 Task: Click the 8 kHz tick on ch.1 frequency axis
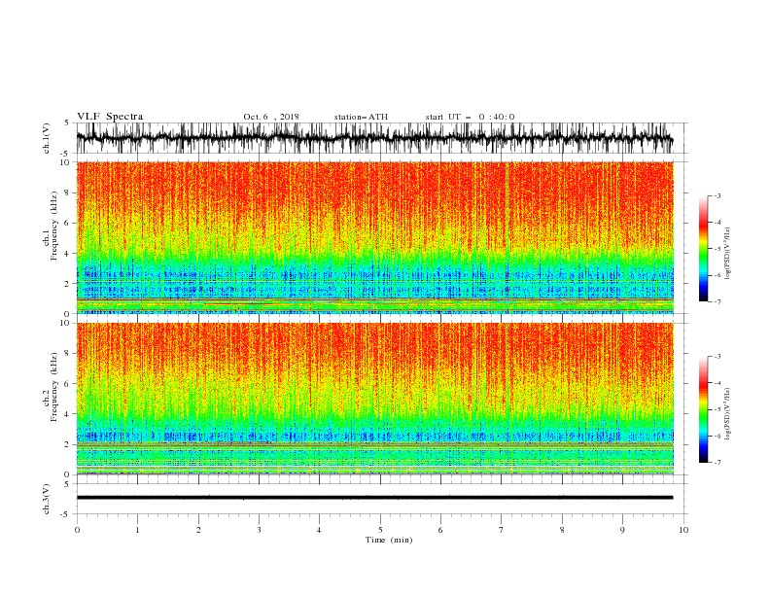point(68,192)
